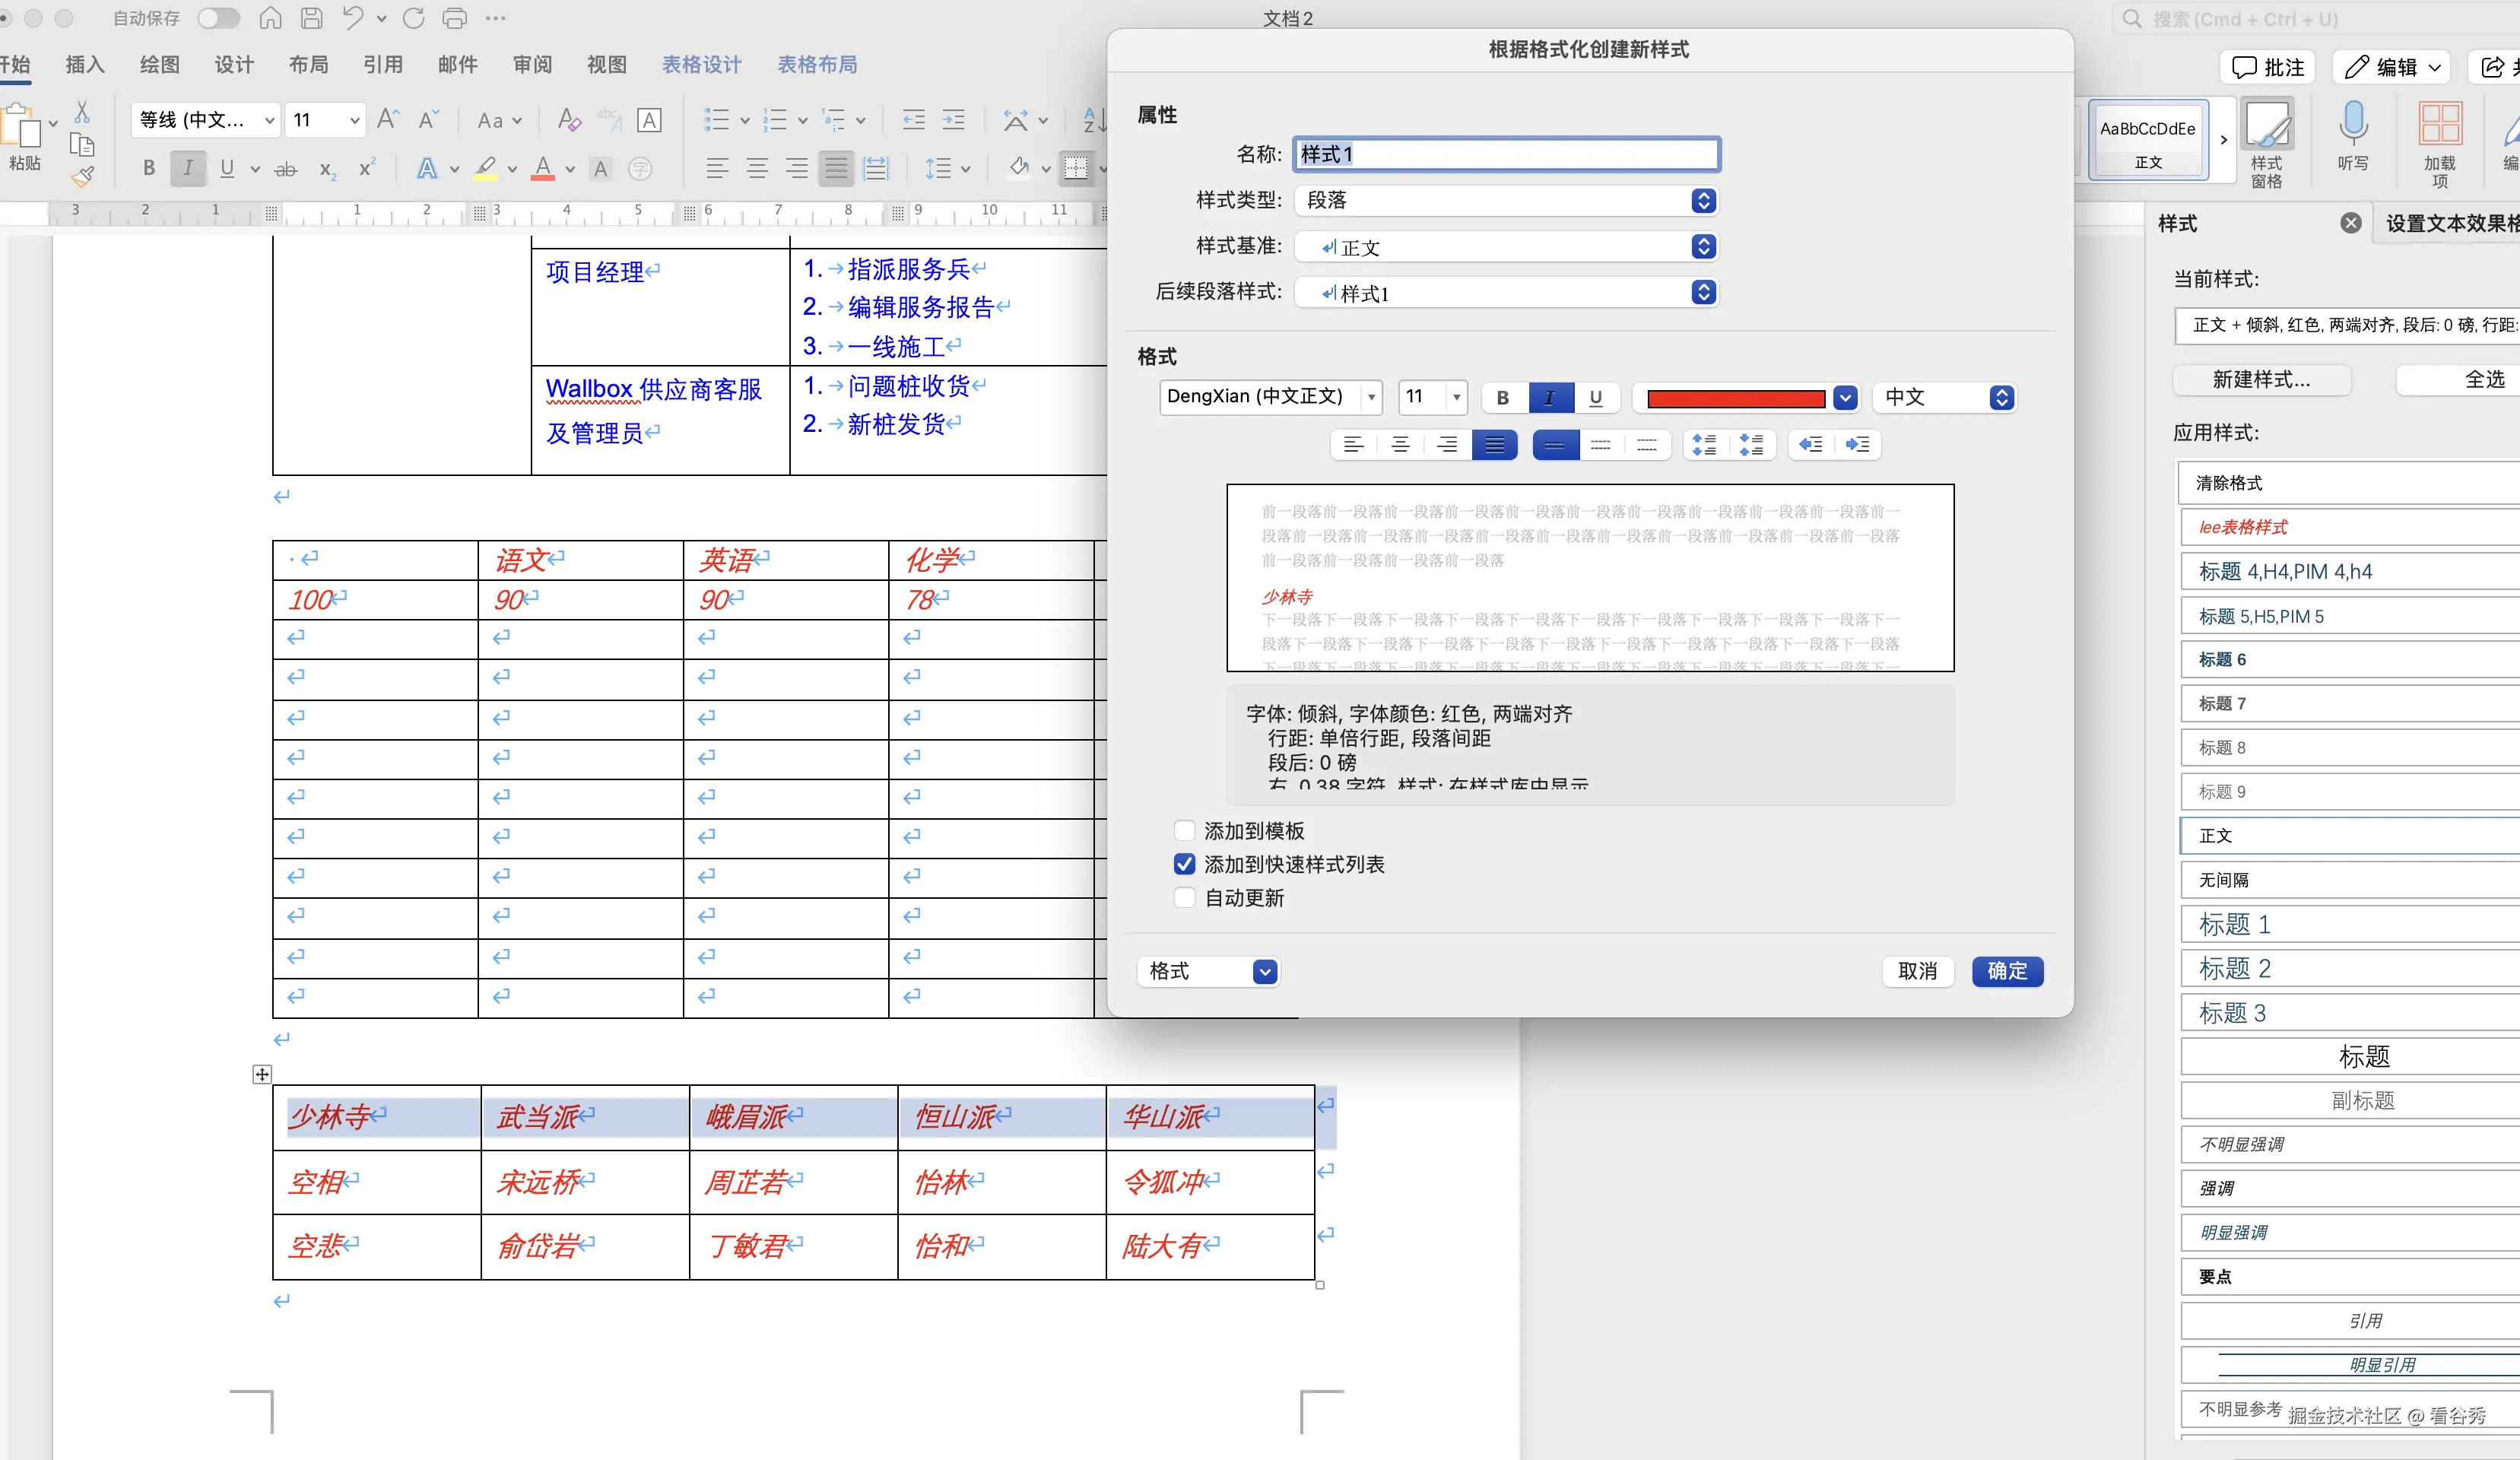Select center alignment in the style dialog
Viewport: 2520px width, 1460px height.
1401,445
